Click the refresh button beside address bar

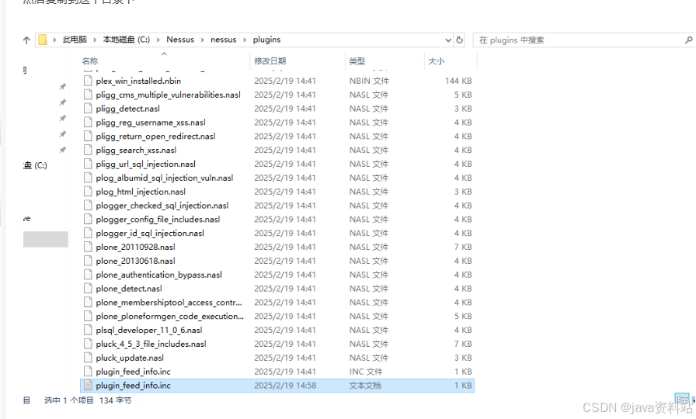pyautogui.click(x=459, y=40)
